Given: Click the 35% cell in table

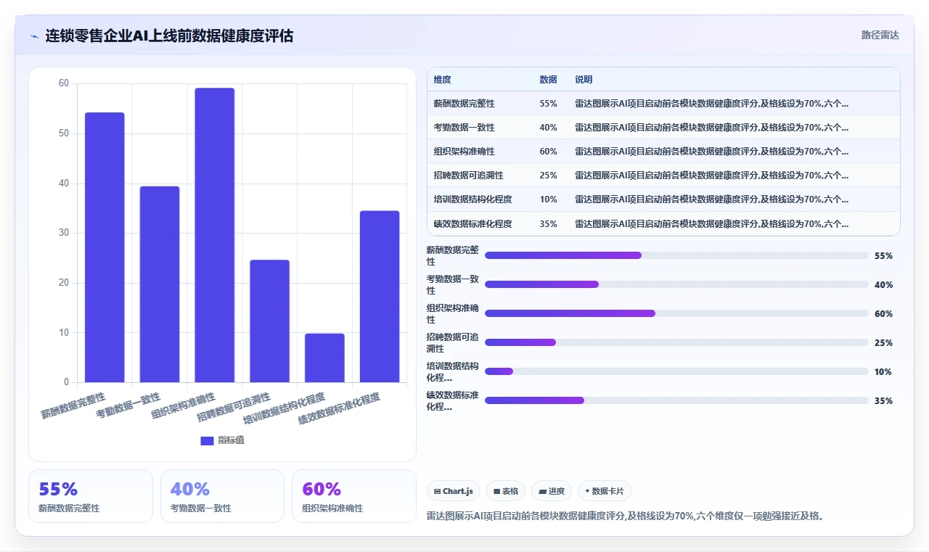Looking at the screenshot, I should 549,223.
